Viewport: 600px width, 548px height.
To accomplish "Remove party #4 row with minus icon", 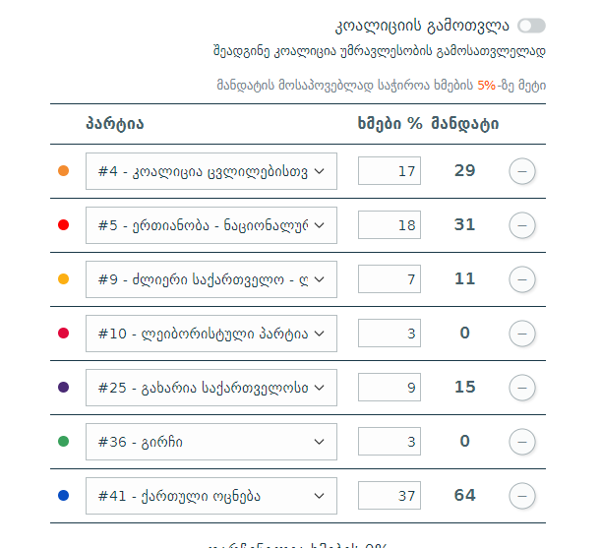I will point(522,171).
